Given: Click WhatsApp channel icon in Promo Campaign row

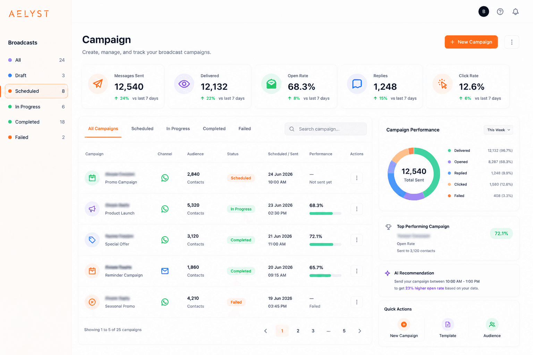Looking at the screenshot, I should (165, 178).
